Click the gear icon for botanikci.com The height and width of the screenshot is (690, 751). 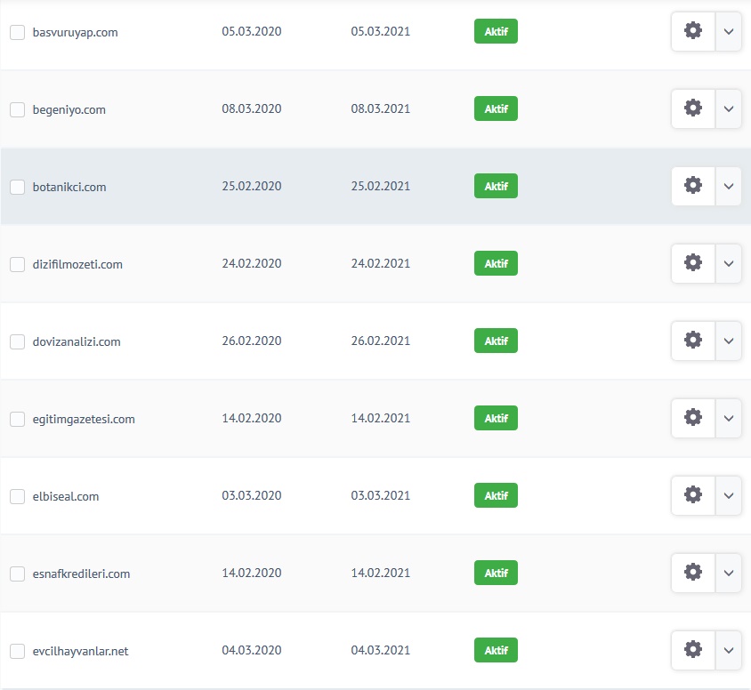click(693, 186)
